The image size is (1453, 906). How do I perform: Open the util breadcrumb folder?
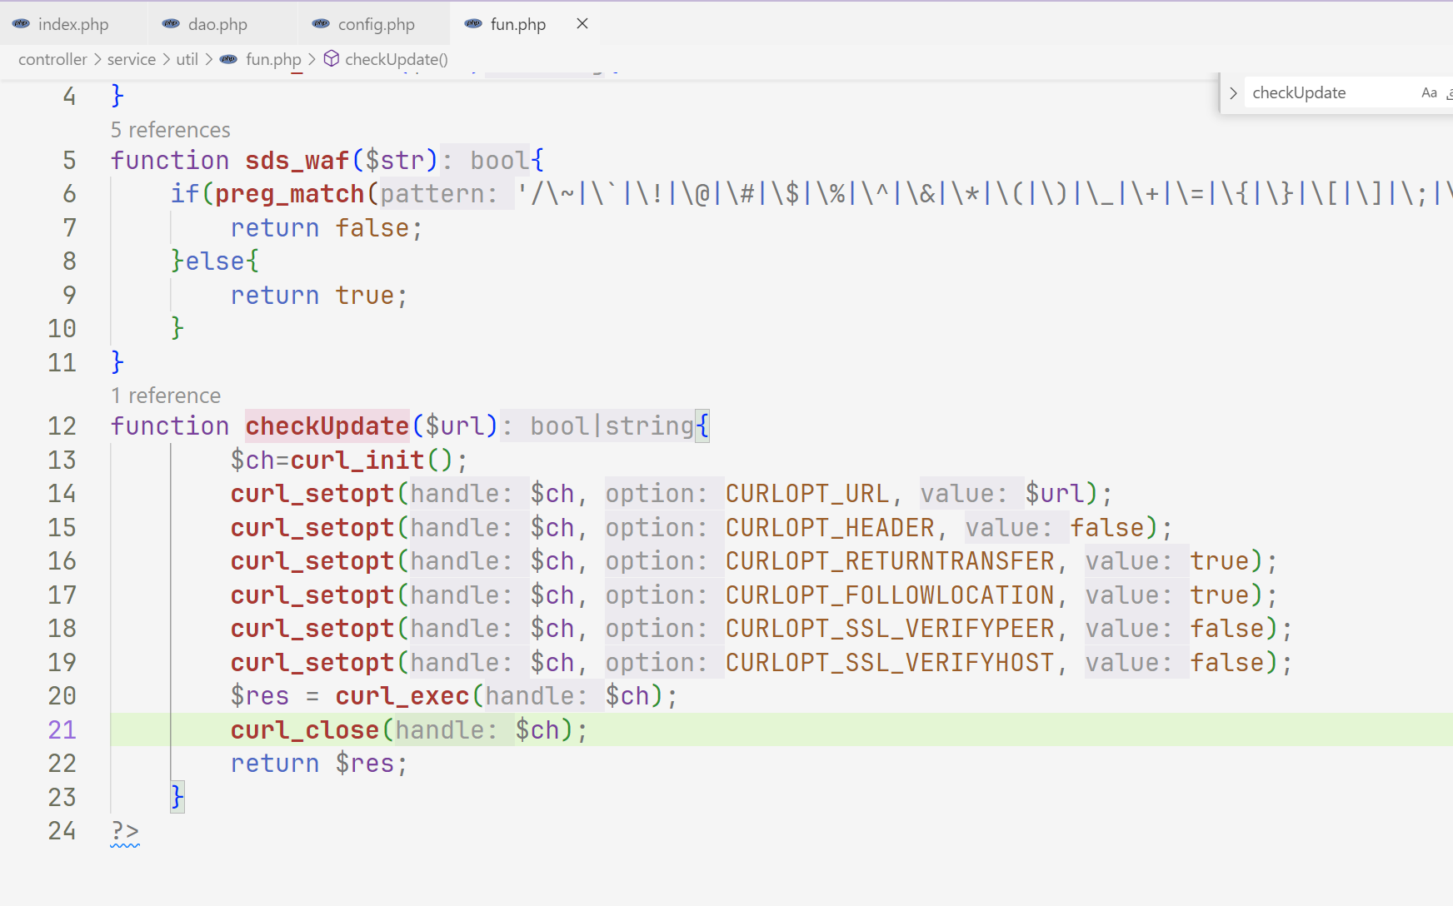[x=187, y=59]
